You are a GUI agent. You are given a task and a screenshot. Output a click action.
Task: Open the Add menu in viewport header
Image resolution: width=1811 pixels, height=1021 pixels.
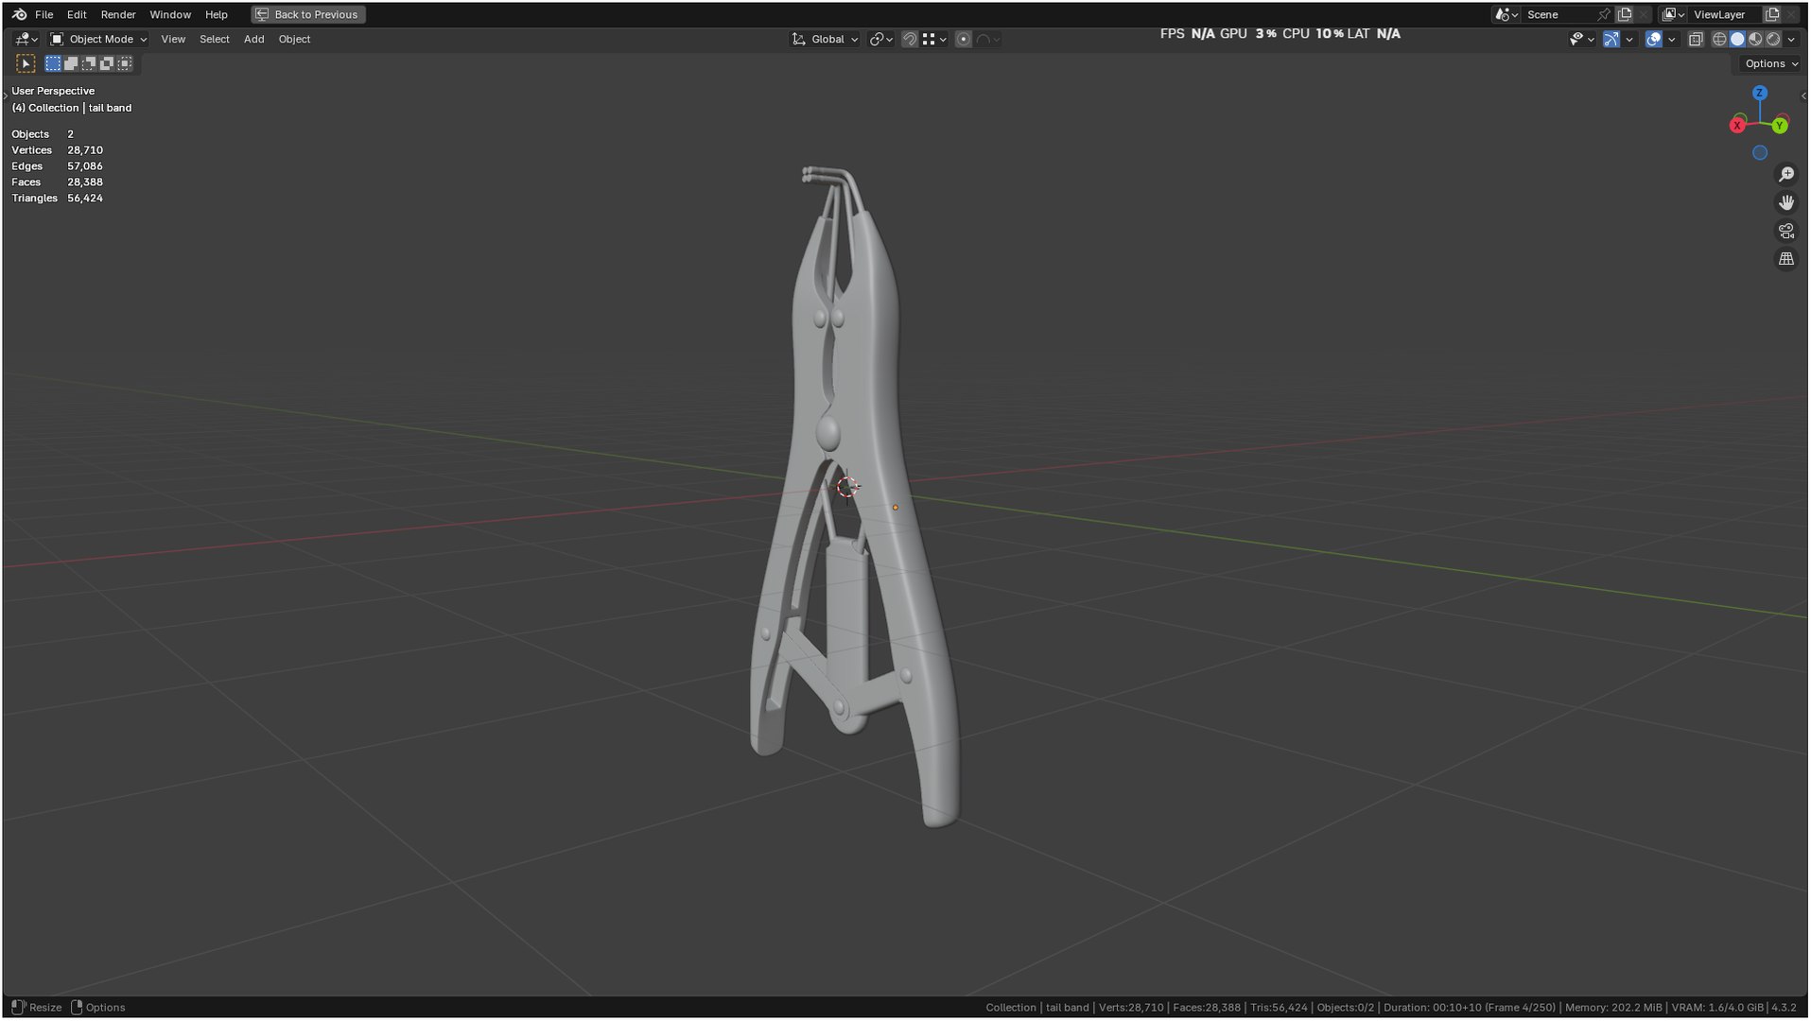pyautogui.click(x=253, y=39)
